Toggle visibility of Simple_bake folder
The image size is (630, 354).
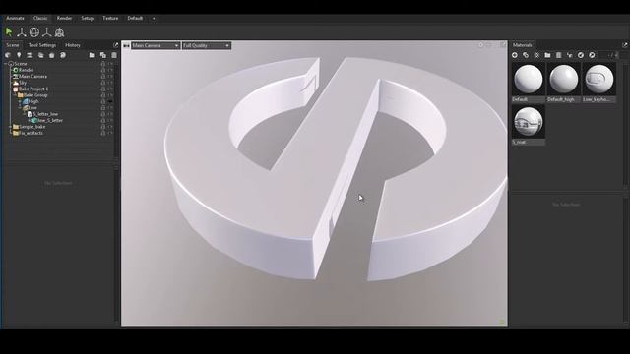click(x=110, y=127)
